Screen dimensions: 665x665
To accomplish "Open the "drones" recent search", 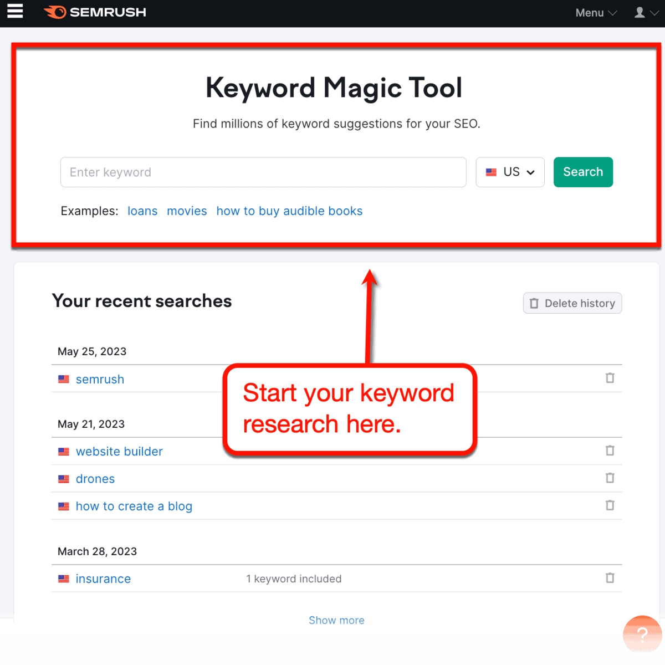I will [95, 478].
